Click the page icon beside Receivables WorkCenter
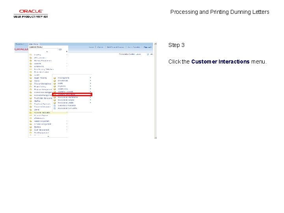 click(54, 108)
